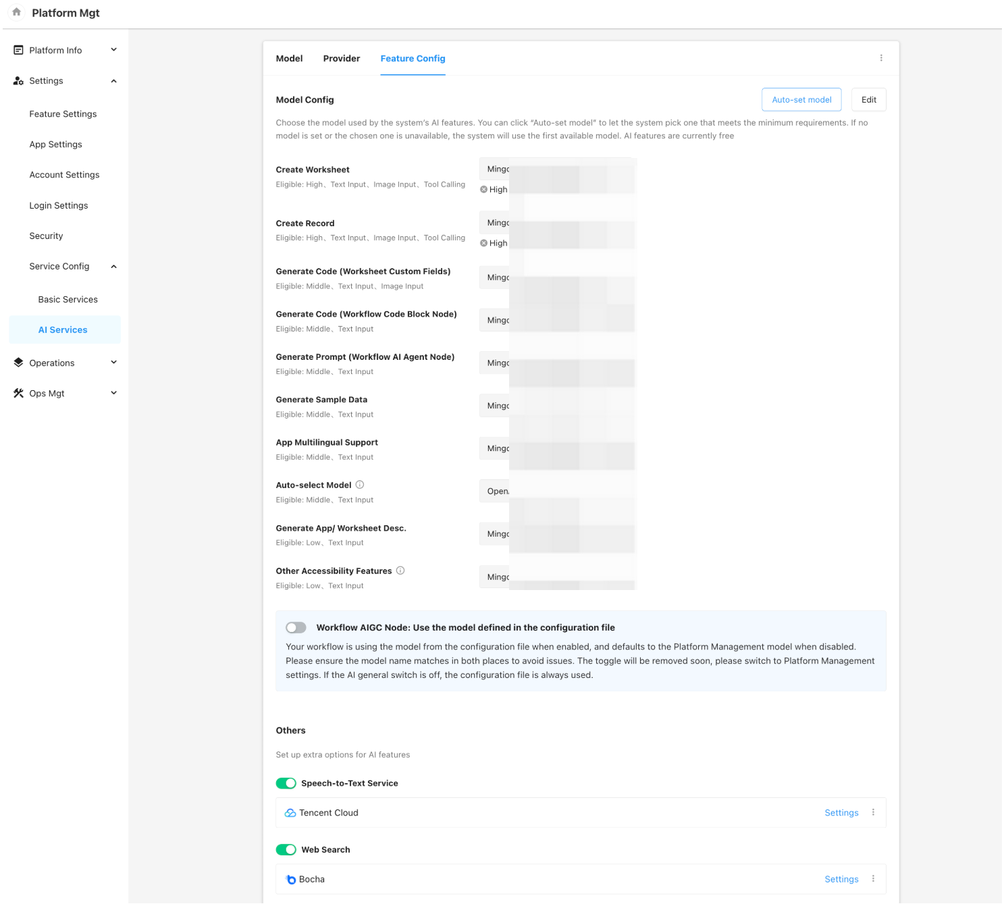Disable the Web Search toggle
The image size is (1006, 906).
click(286, 849)
